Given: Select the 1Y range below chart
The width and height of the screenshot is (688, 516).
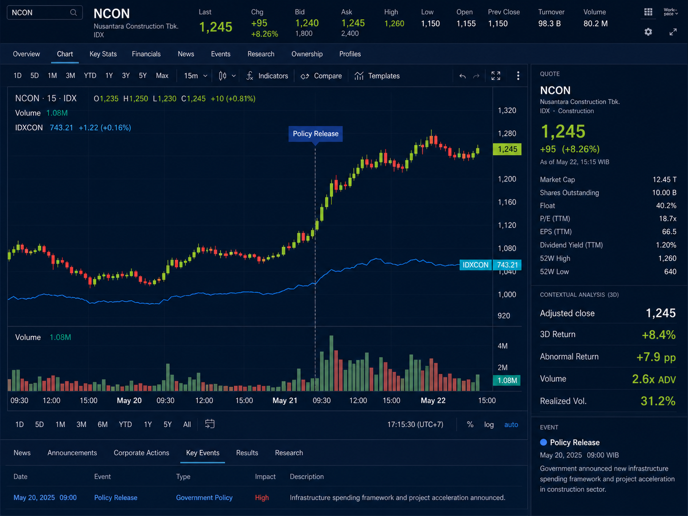Looking at the screenshot, I should pos(148,424).
